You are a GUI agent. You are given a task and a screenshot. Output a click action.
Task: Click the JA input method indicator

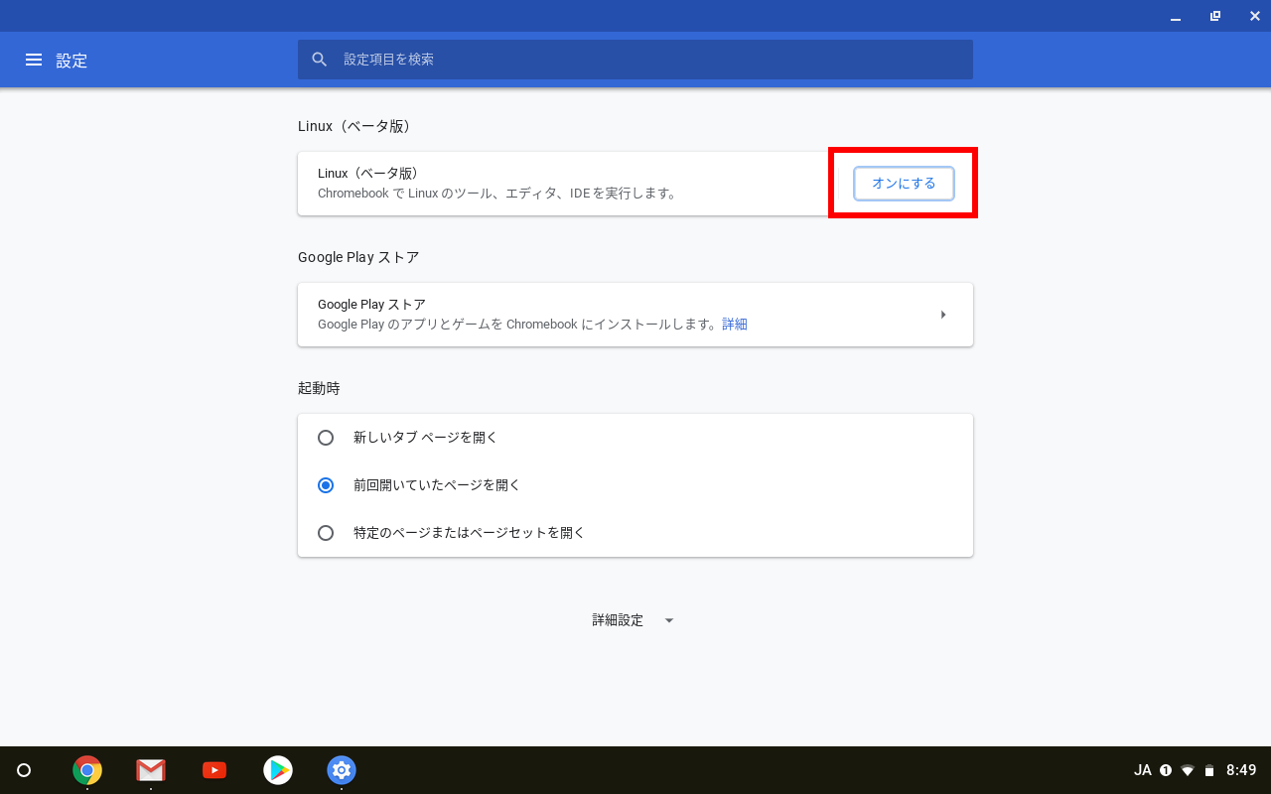1143,770
